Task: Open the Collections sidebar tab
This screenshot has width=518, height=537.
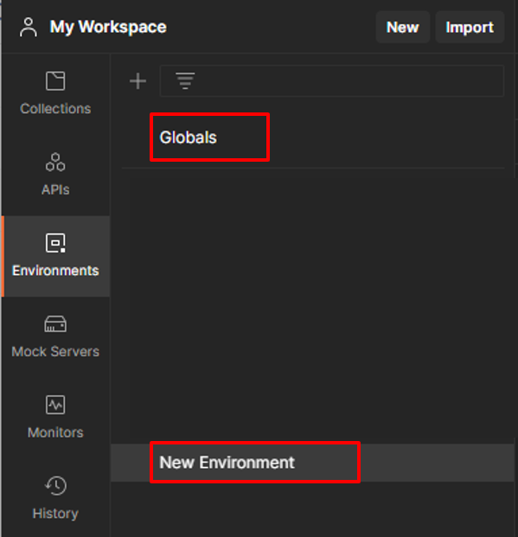Action: click(x=55, y=94)
